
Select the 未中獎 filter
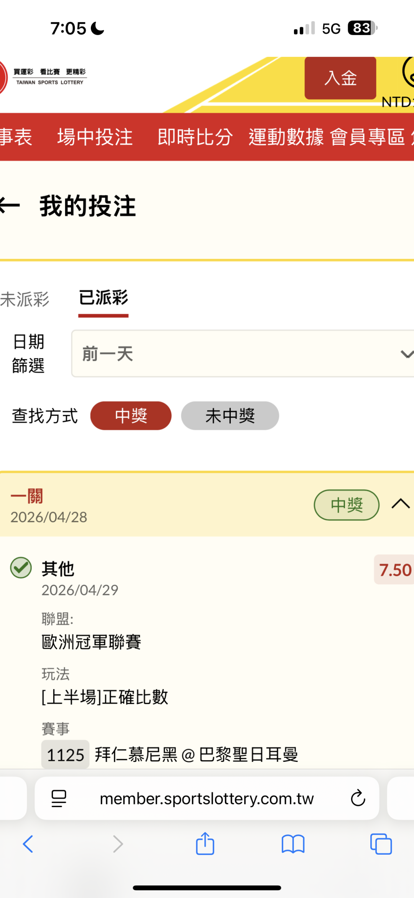point(230,415)
